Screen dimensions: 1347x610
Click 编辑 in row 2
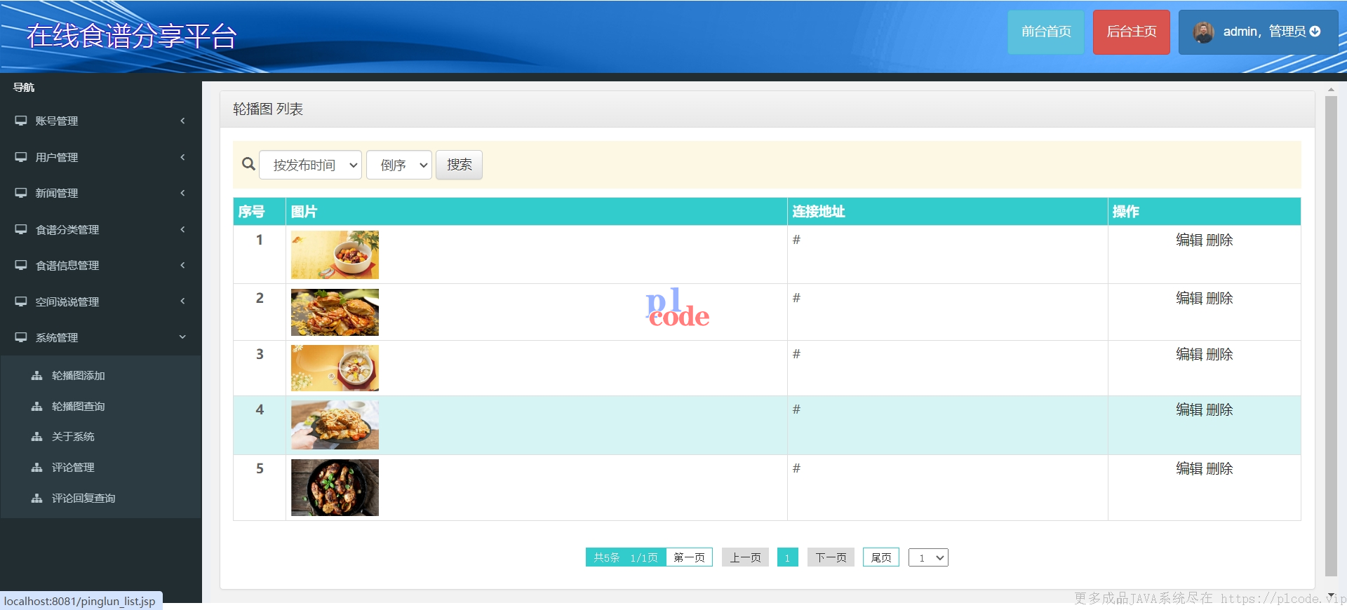[x=1189, y=298]
